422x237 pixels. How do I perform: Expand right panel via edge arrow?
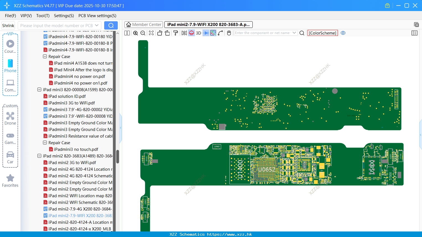tap(421, 135)
